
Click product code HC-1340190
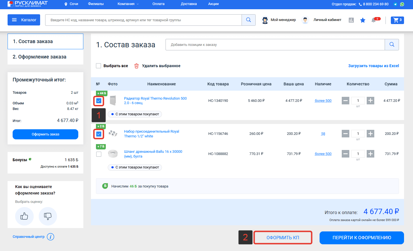coord(218,101)
